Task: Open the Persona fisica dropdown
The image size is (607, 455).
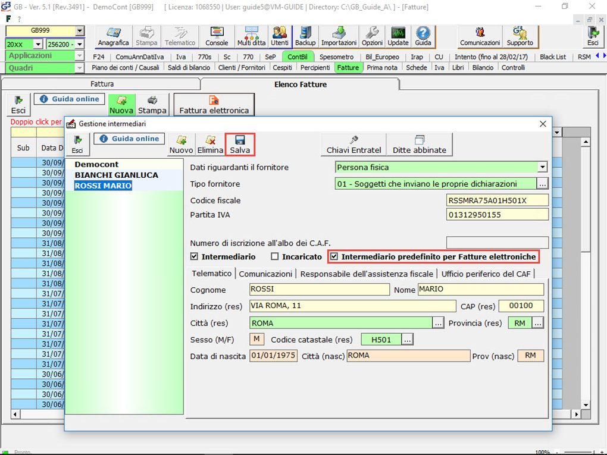Action: pyautogui.click(x=543, y=167)
